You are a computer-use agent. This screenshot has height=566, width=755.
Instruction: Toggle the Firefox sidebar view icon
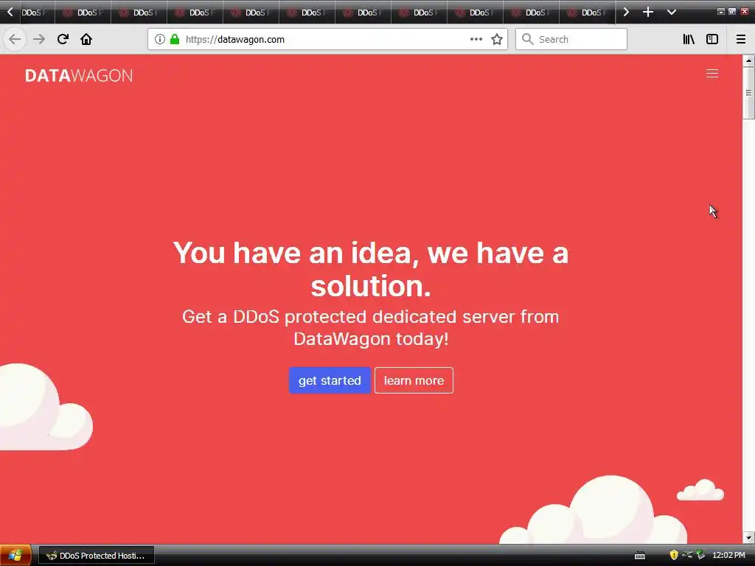712,40
